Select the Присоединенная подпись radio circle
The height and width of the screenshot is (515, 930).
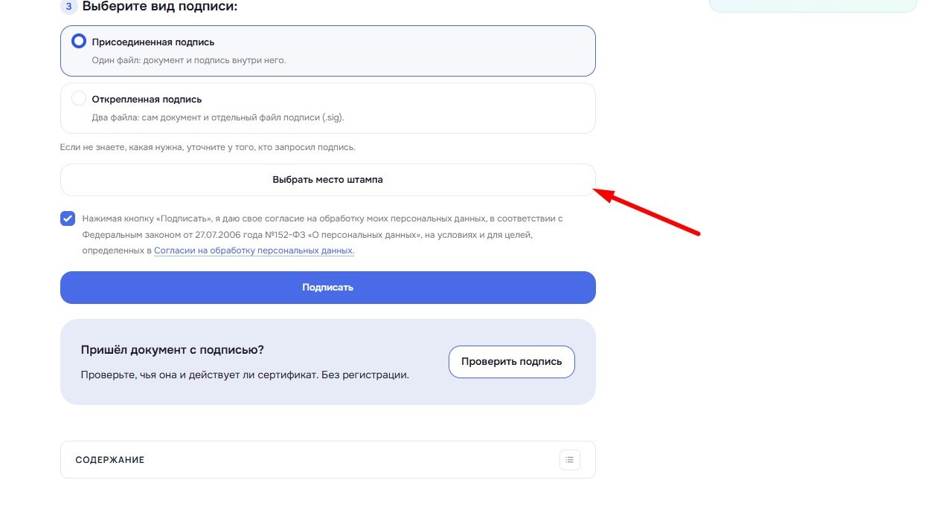[x=79, y=42]
